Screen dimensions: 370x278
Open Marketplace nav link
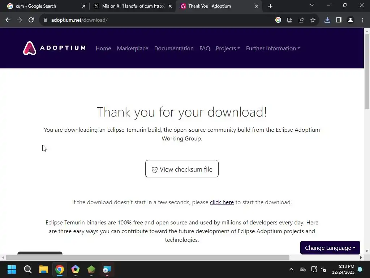(133, 49)
